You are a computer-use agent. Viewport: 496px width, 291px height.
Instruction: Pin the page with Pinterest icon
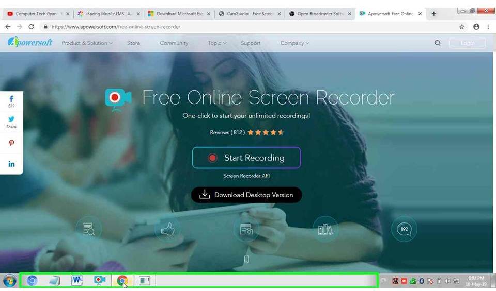point(11,143)
